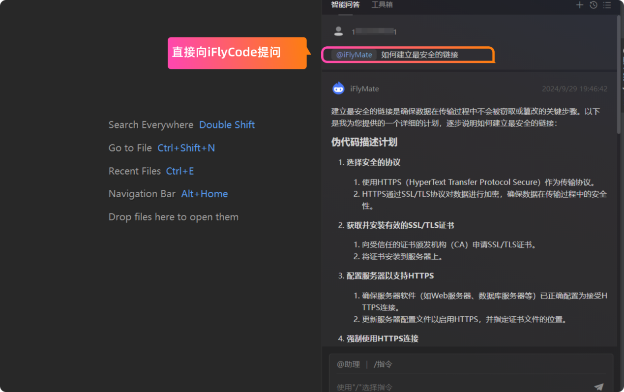Click the step 2. 获取并安装有效的SSL/TLS证书
The height and width of the screenshot is (392, 624).
coord(396,225)
